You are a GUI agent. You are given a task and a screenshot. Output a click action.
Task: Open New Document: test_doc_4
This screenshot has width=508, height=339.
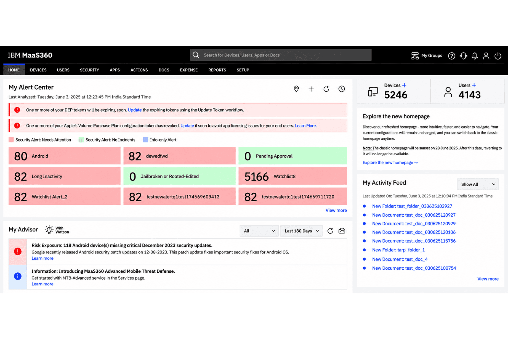[x=400, y=259]
